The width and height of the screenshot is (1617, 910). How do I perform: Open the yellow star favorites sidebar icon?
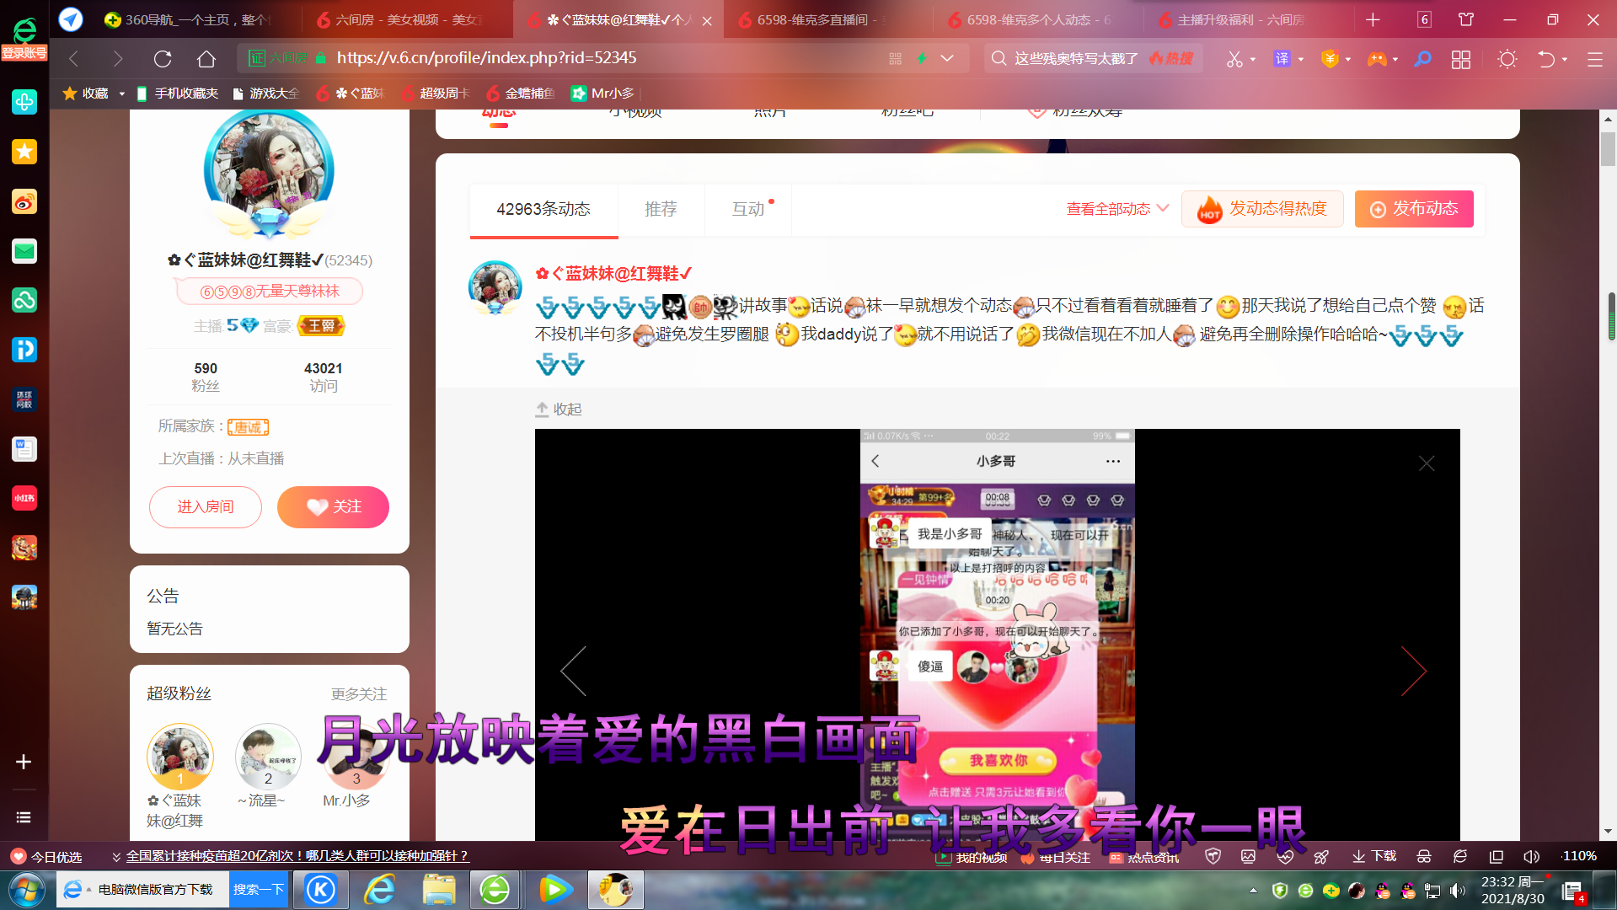24,152
